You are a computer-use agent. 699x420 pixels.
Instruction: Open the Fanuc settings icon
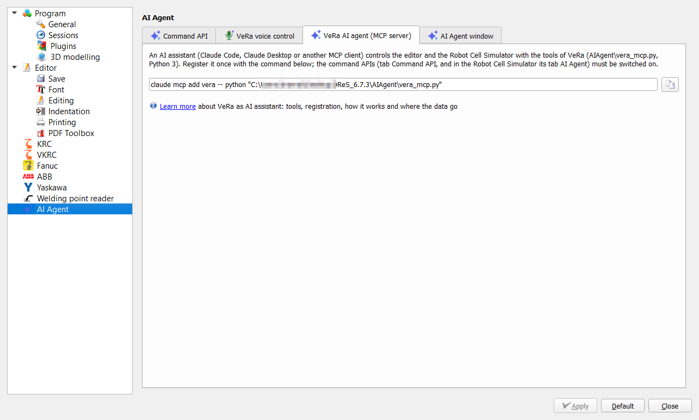[x=28, y=165]
